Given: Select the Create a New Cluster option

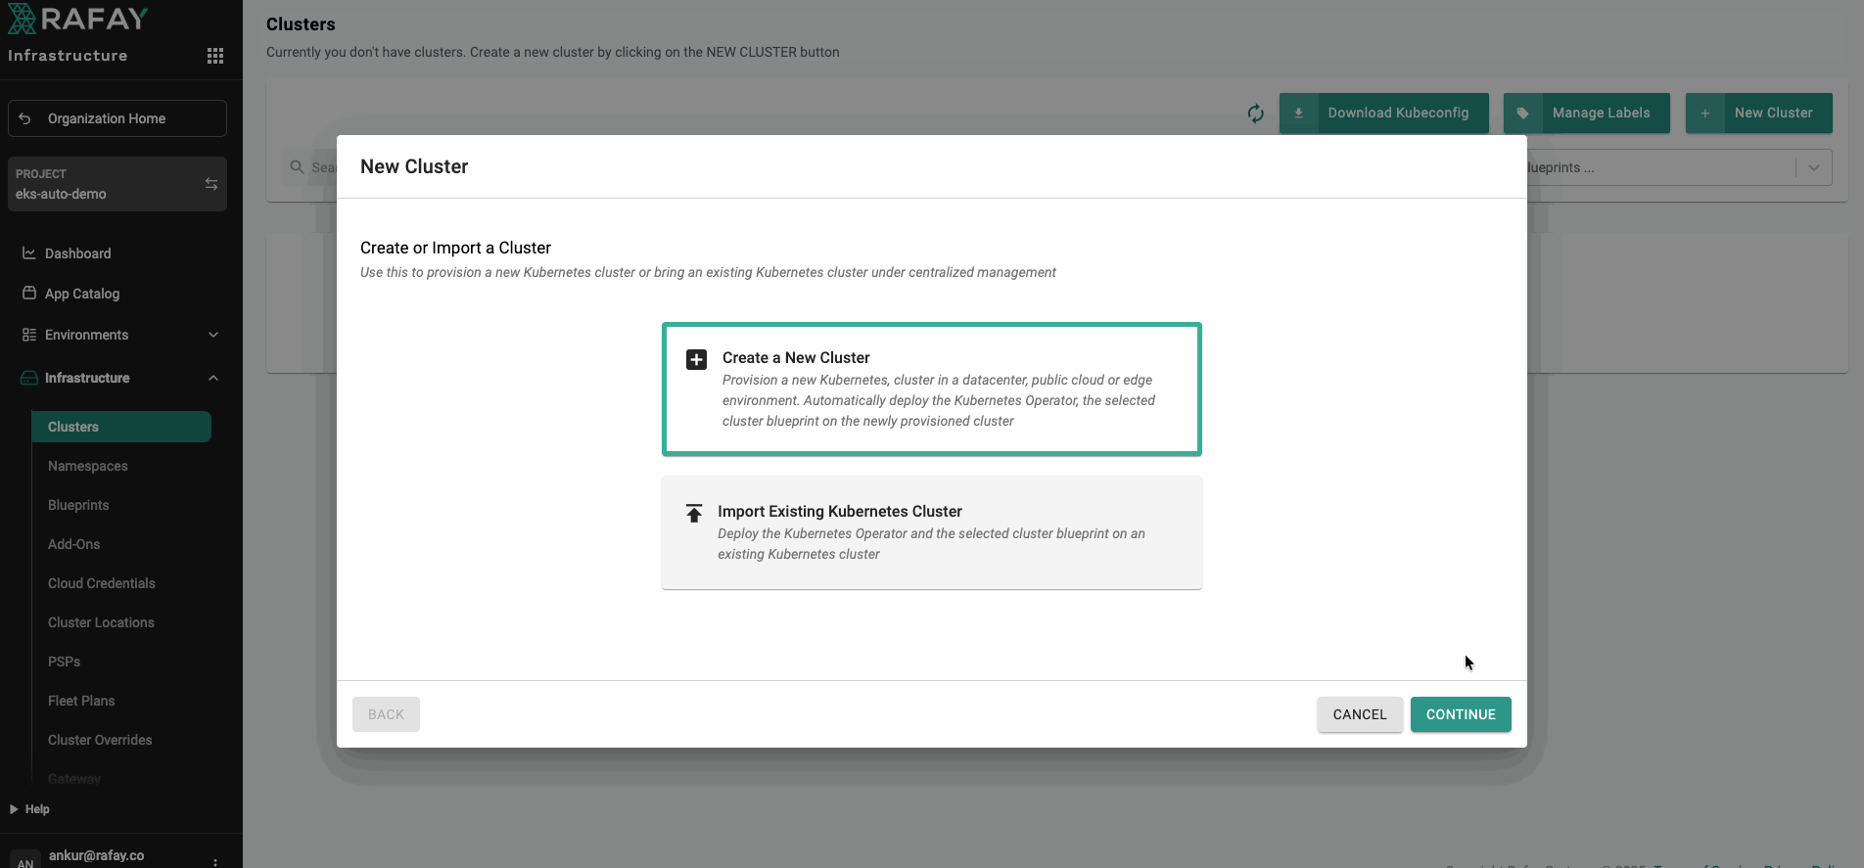Looking at the screenshot, I should [931, 388].
